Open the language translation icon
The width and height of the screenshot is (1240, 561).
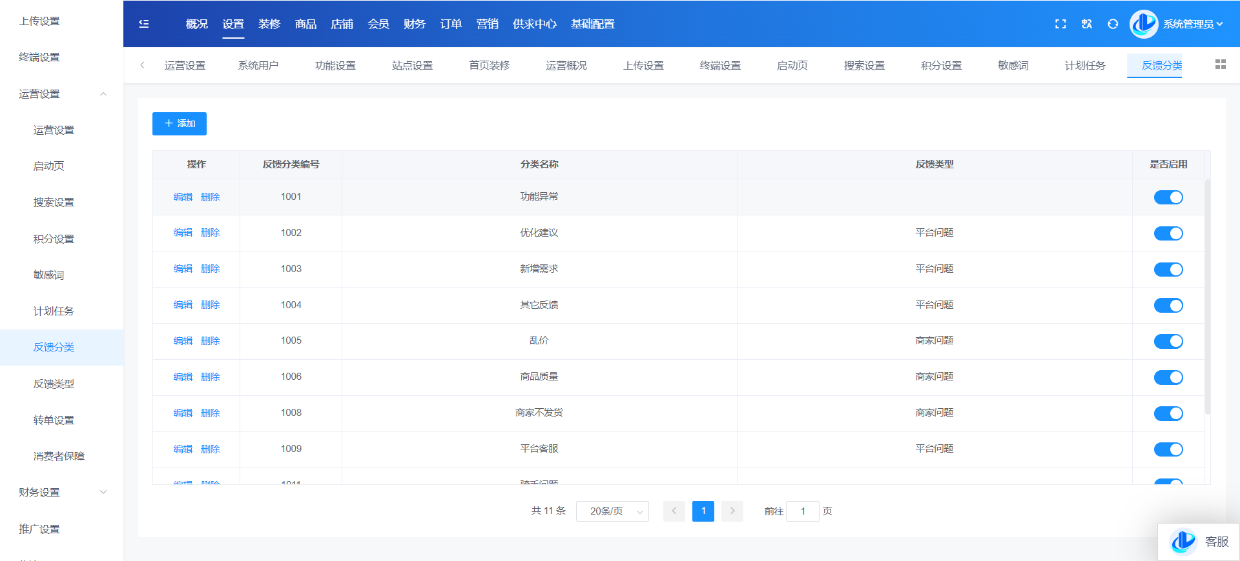pos(1087,24)
